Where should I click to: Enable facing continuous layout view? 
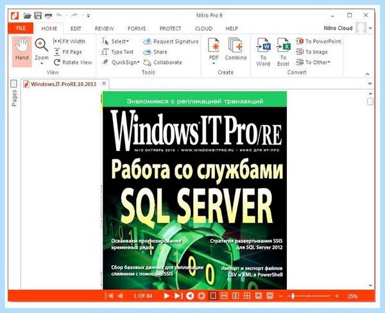(x=247, y=296)
